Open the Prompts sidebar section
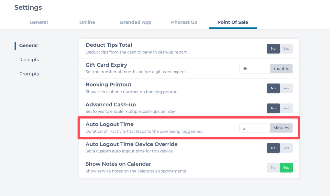This screenshot has width=330, height=196. pos(29,74)
